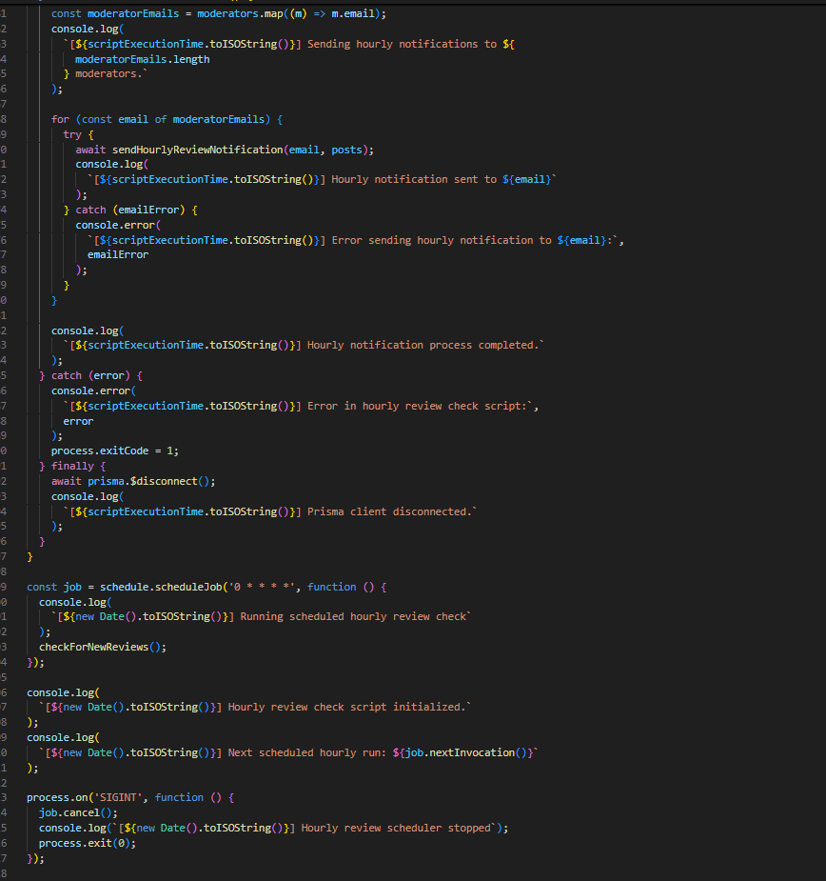Click the for...of moderatorEmails loop header

[x=167, y=119]
